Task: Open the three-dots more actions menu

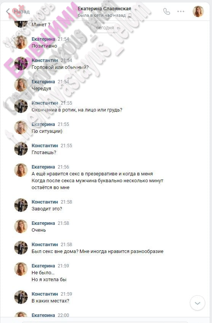Action: point(181,11)
